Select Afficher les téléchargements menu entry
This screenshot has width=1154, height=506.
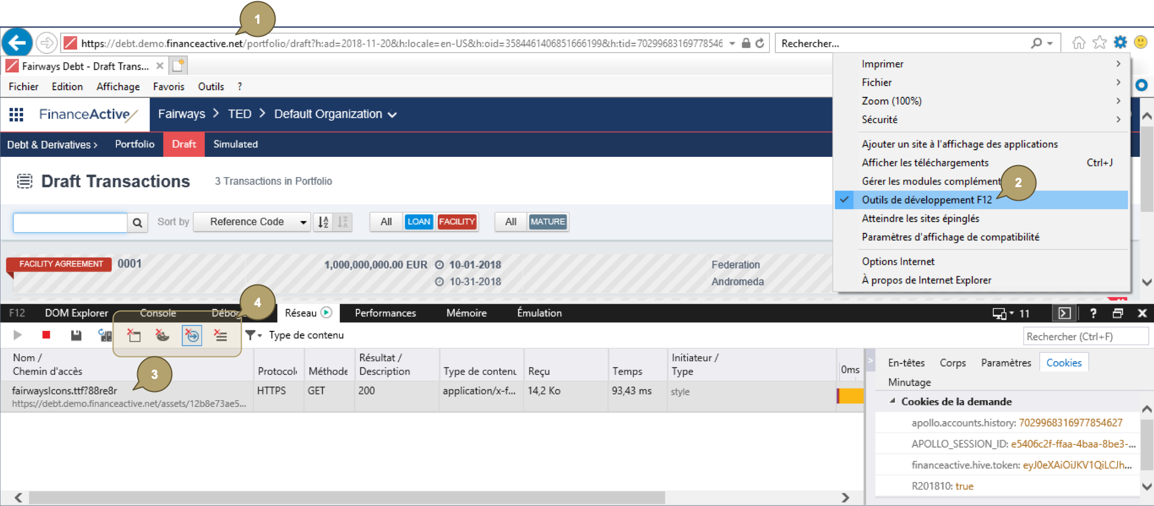pyautogui.click(x=981, y=163)
